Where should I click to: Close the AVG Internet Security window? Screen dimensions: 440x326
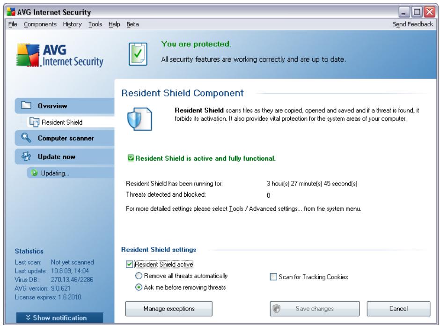pyautogui.click(x=430, y=12)
